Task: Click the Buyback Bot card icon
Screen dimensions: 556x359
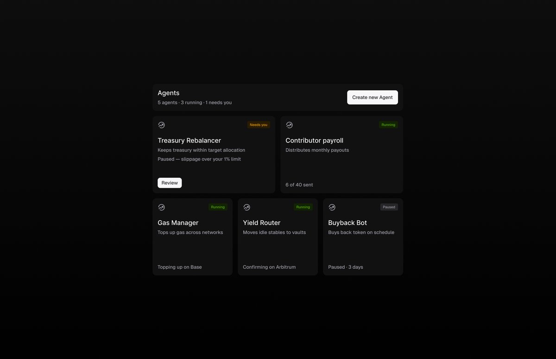Action: coord(332,207)
